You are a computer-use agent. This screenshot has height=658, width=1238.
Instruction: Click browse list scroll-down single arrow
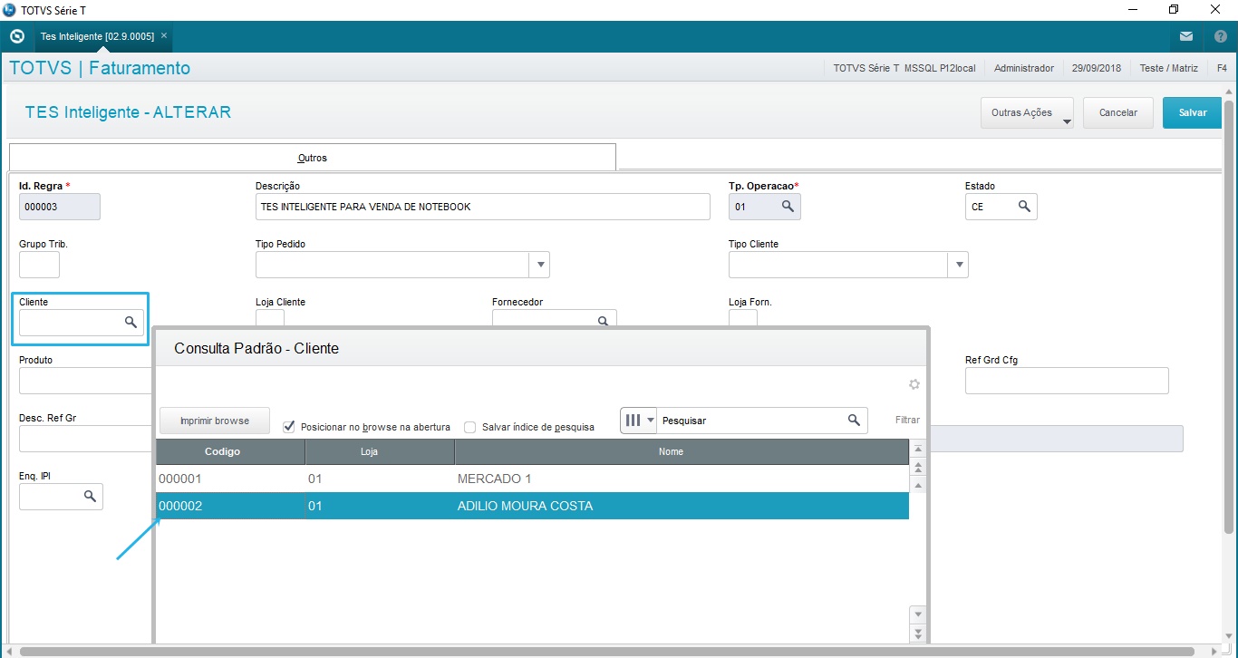918,614
